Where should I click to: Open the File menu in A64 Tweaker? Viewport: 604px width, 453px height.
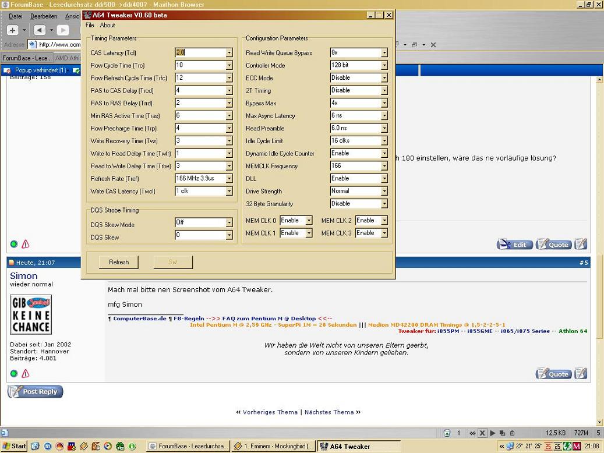(x=90, y=25)
